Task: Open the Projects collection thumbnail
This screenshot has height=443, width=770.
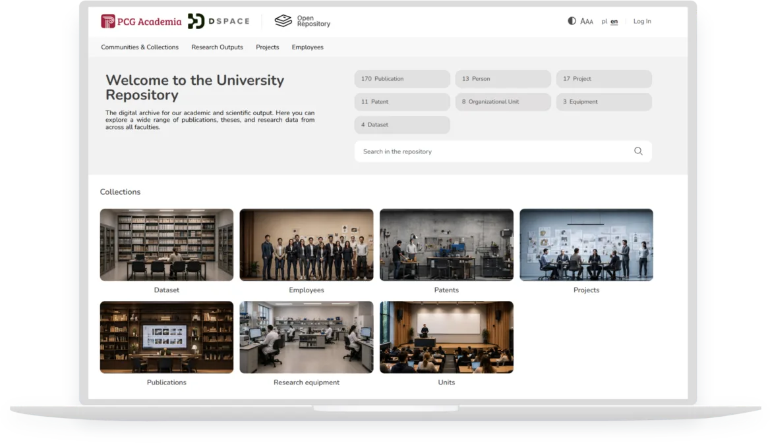Action: 586,245
